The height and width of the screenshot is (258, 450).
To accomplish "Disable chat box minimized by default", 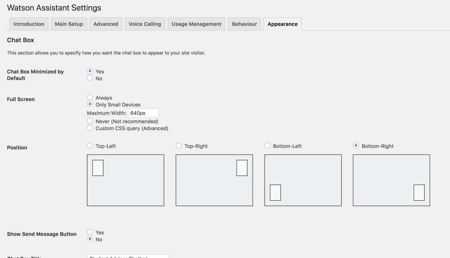I will point(90,78).
